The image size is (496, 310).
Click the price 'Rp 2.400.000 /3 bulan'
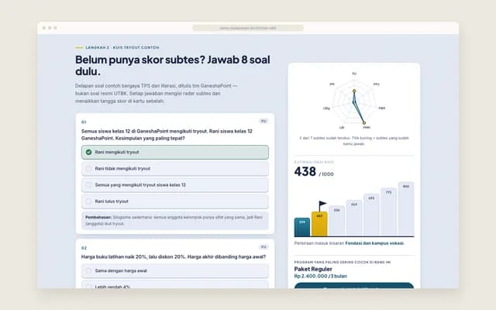coord(320,276)
